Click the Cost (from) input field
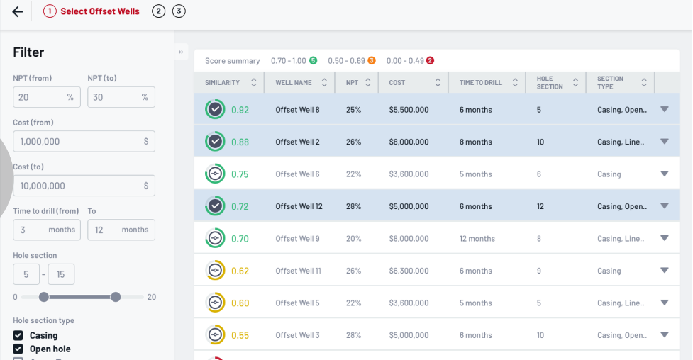The height and width of the screenshot is (360, 693). [84, 141]
